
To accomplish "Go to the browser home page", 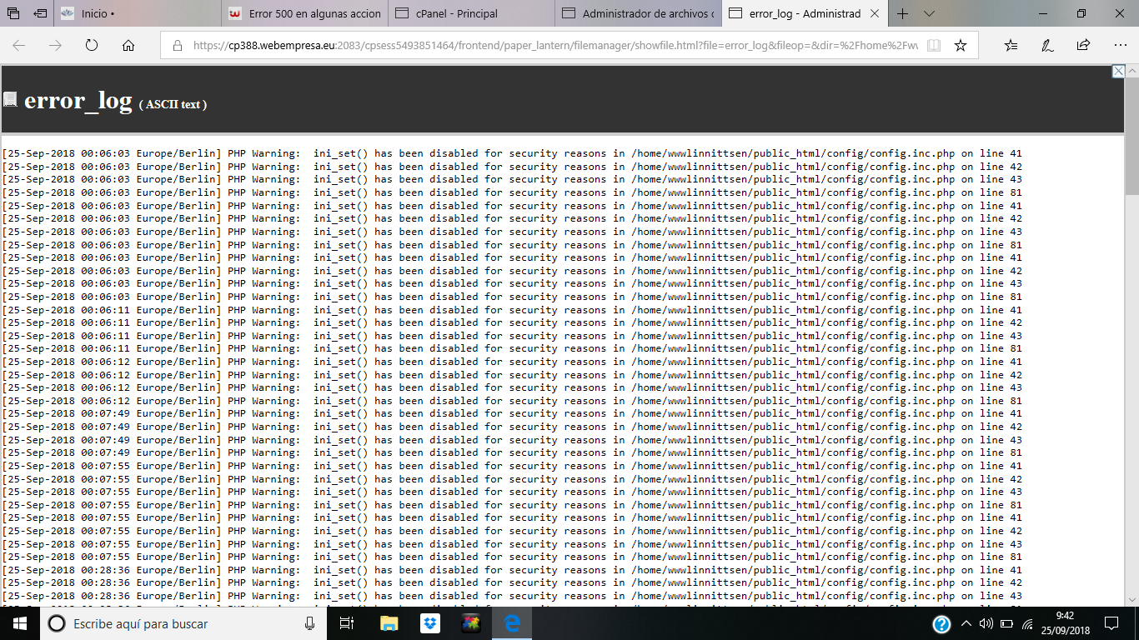I will 128,46.
